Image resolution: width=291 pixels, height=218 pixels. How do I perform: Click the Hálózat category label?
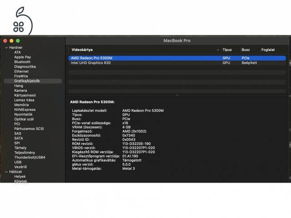15,172
